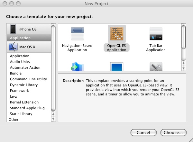Open the Bundle category
193x142 pixels.
pyautogui.click(x=29, y=73)
